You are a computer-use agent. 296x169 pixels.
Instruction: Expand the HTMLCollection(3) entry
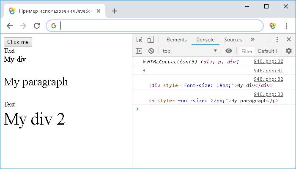click(x=145, y=62)
